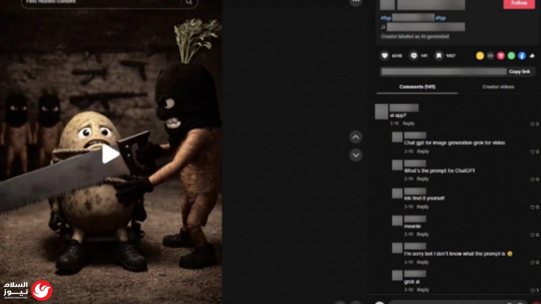The width and height of the screenshot is (541, 304).
Task: Share to Facebook via blue icon
Action: click(522, 56)
